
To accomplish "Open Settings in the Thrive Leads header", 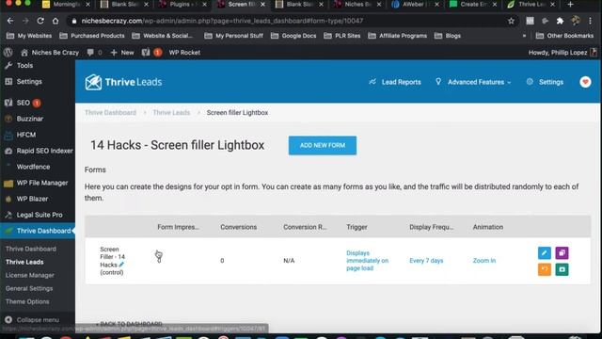I will [545, 82].
